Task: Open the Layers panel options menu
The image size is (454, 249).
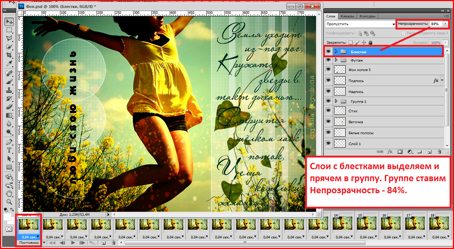Action: tap(446, 16)
